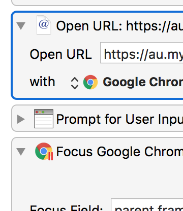Select the Open URL action title text
This screenshot has height=211, width=183.
coord(119,26)
